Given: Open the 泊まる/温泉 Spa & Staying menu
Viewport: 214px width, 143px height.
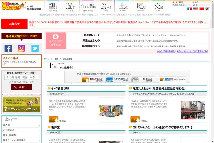Looking at the screenshot, I should point(88,6).
